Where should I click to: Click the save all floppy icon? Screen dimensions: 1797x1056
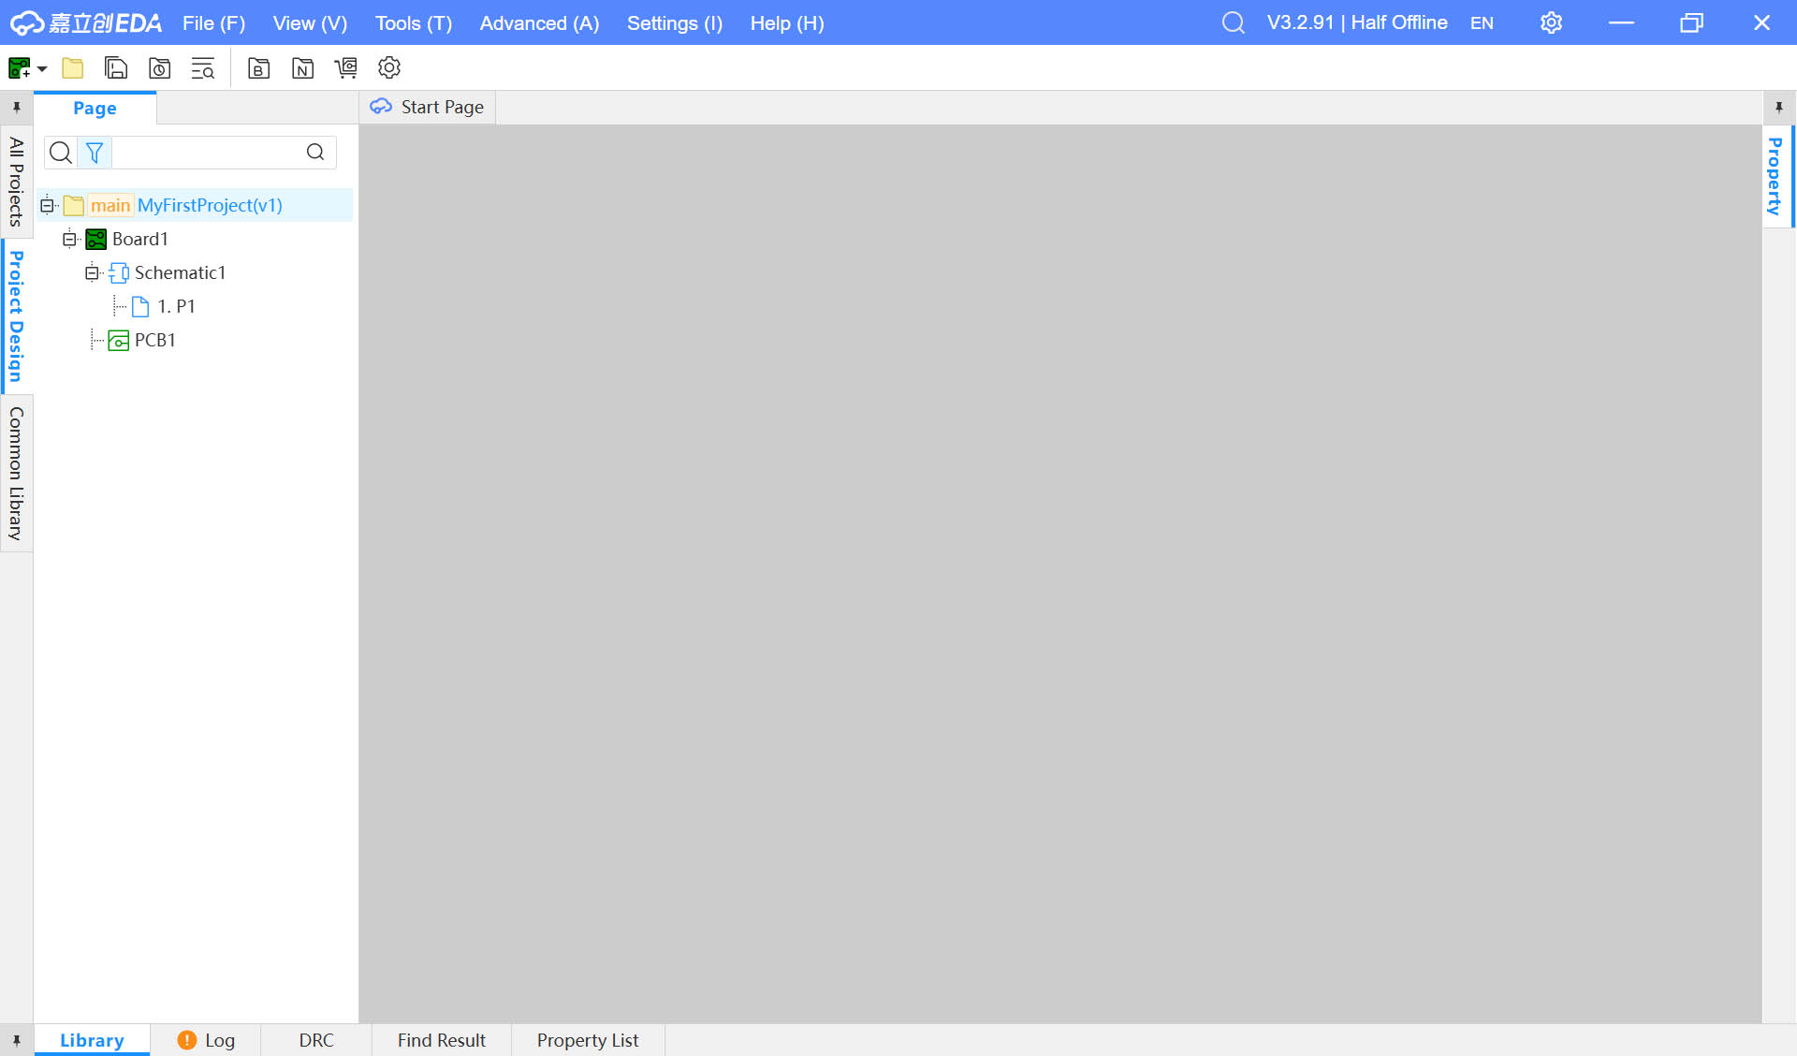pos(116,68)
